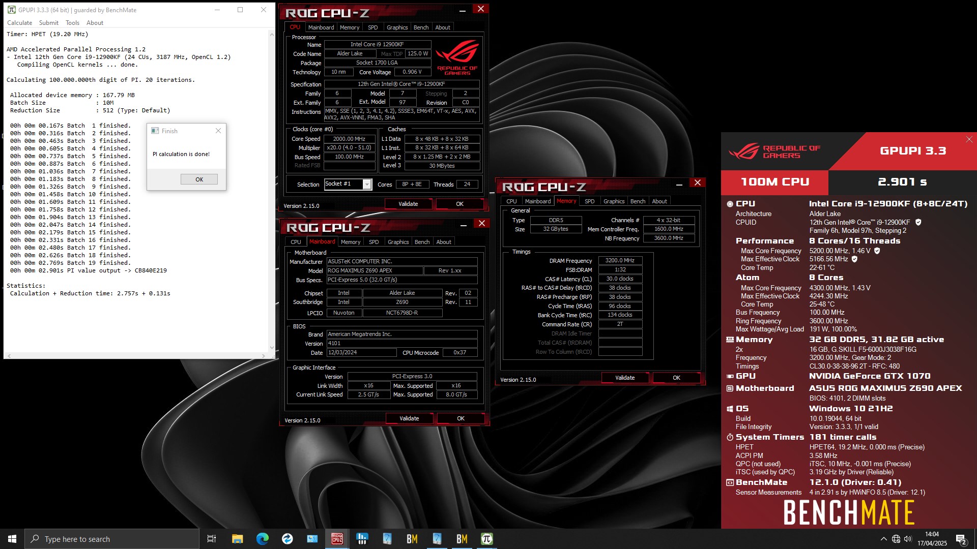Click the BenchMate code icon beside version 12.1.0
Image resolution: width=977 pixels, height=549 pixels.
pyautogui.click(x=730, y=482)
